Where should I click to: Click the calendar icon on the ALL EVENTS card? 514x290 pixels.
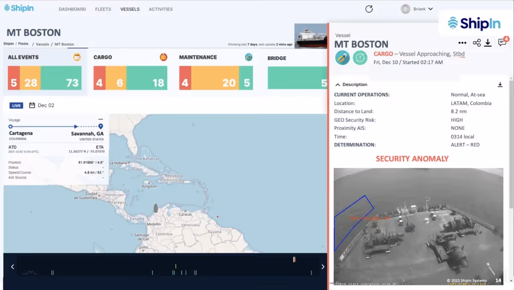(76, 57)
